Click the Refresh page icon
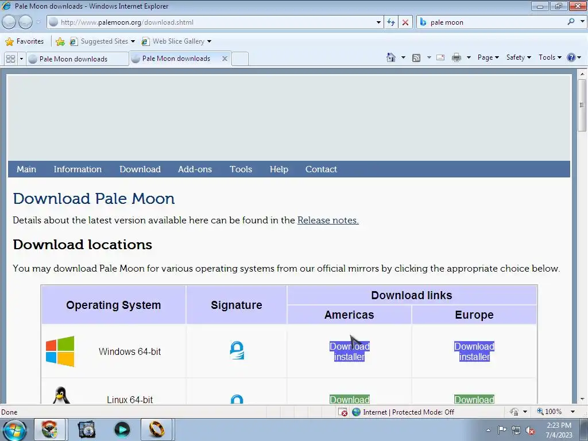588x441 pixels. pyautogui.click(x=390, y=22)
